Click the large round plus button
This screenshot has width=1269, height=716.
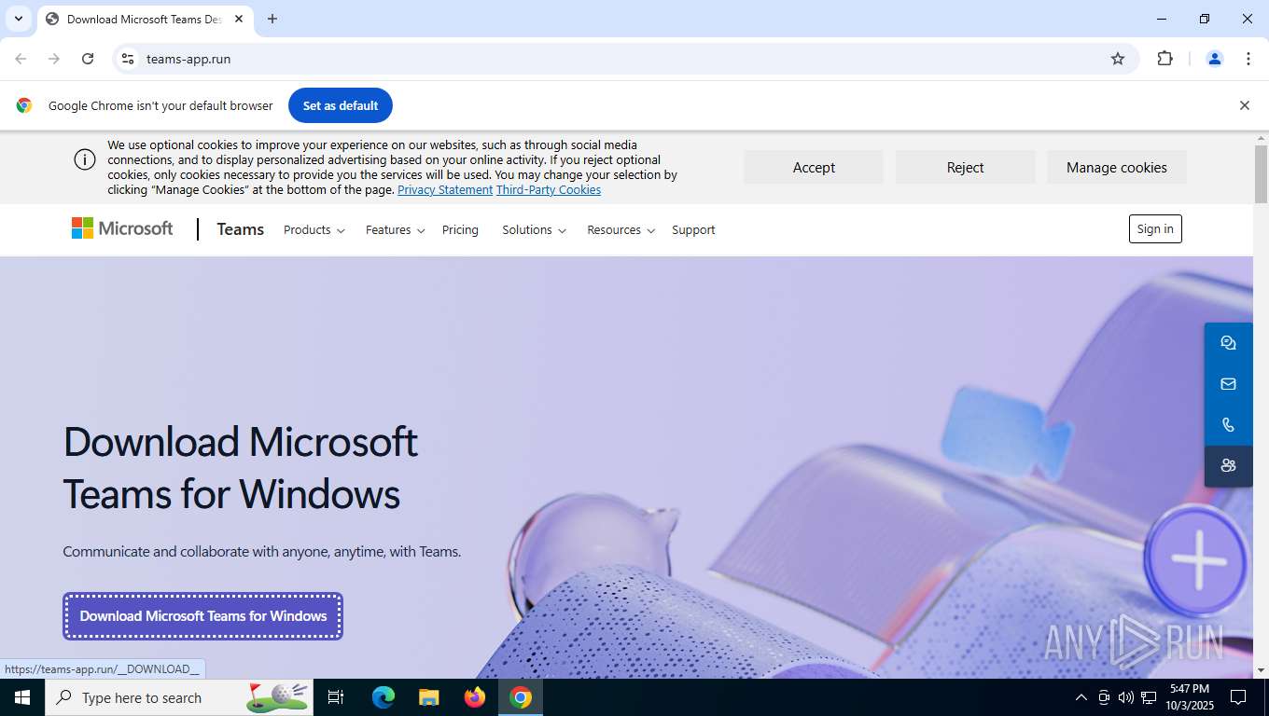click(1198, 559)
